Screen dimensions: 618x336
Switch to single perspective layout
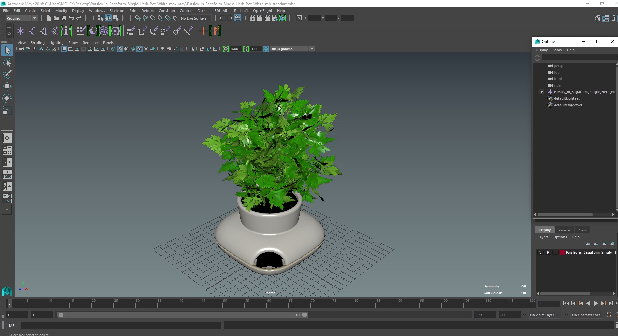point(7,138)
